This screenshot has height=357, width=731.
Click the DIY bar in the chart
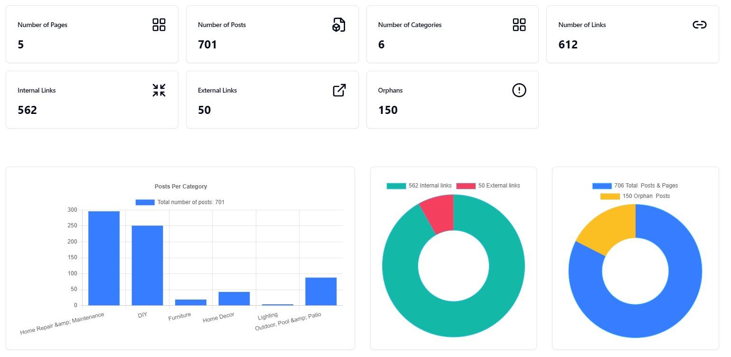147,265
